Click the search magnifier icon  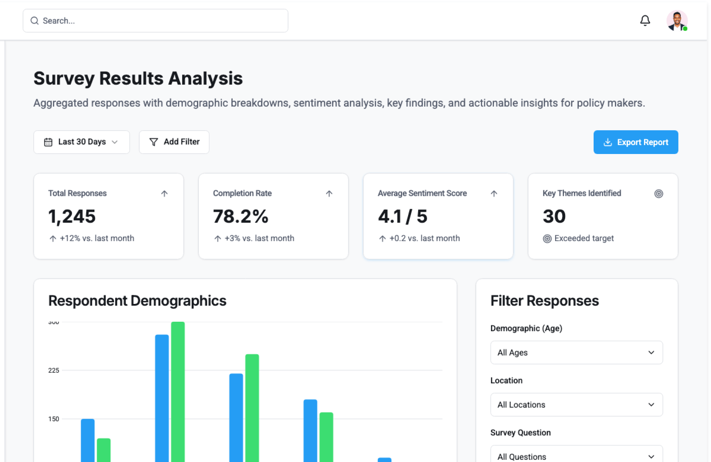(x=34, y=21)
